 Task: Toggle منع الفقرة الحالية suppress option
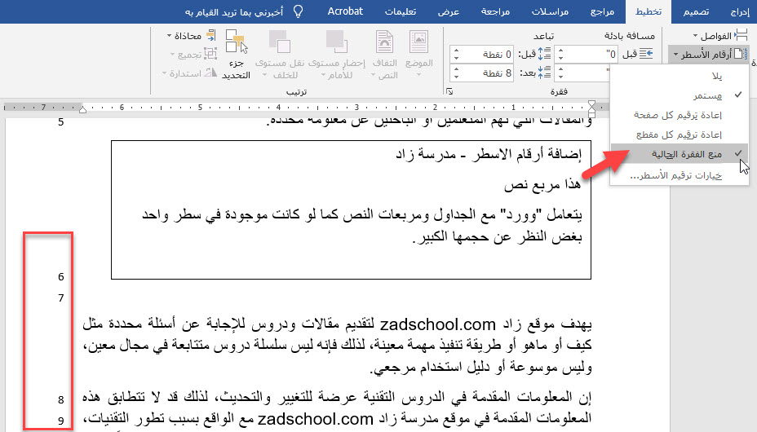680,154
